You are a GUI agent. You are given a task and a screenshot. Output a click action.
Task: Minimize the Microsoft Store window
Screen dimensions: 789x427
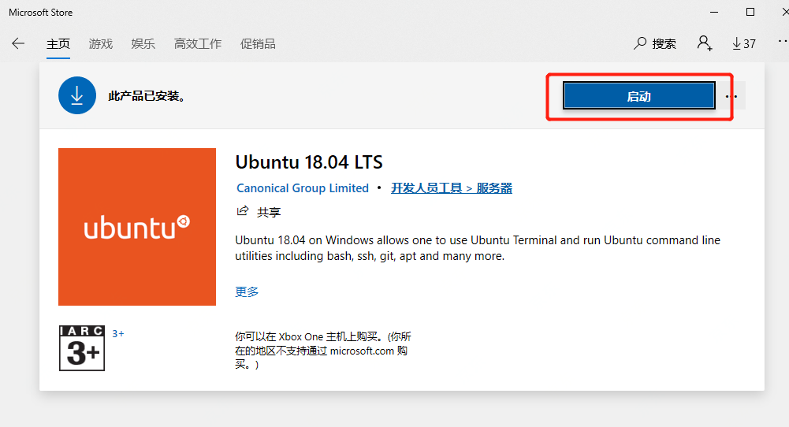(714, 12)
